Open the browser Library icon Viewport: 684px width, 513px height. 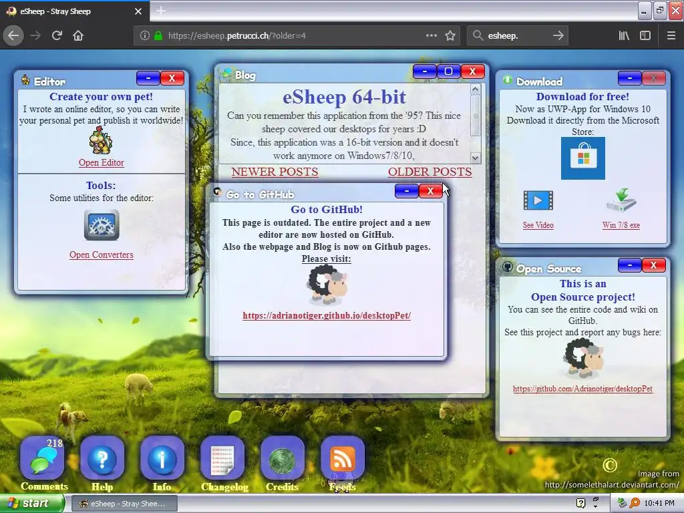click(625, 36)
